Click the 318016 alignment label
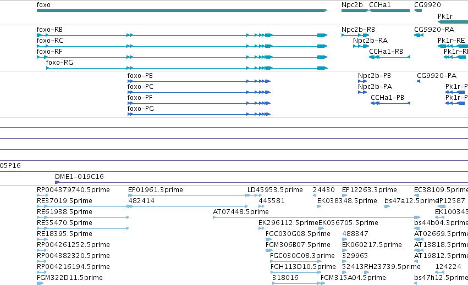 click(285, 278)
